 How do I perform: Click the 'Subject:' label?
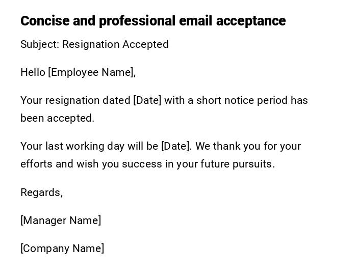click(x=40, y=44)
